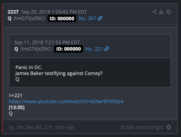Open the YouTube video link
Image resolution: width=181 pixels, height=137 pixels.
[66, 101]
